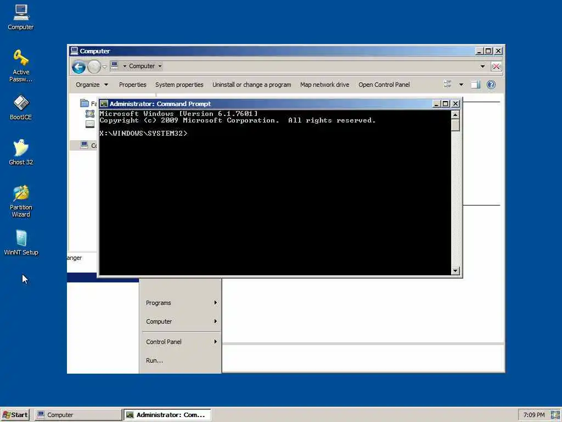Toggle the preview pane icon
The width and height of the screenshot is (562, 422).
point(475,85)
